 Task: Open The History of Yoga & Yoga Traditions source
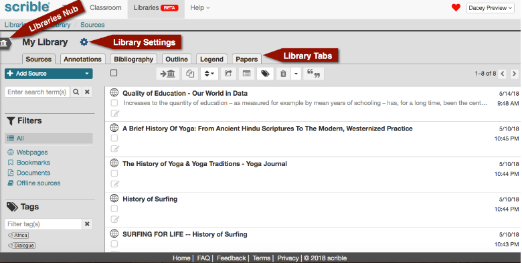(204, 164)
